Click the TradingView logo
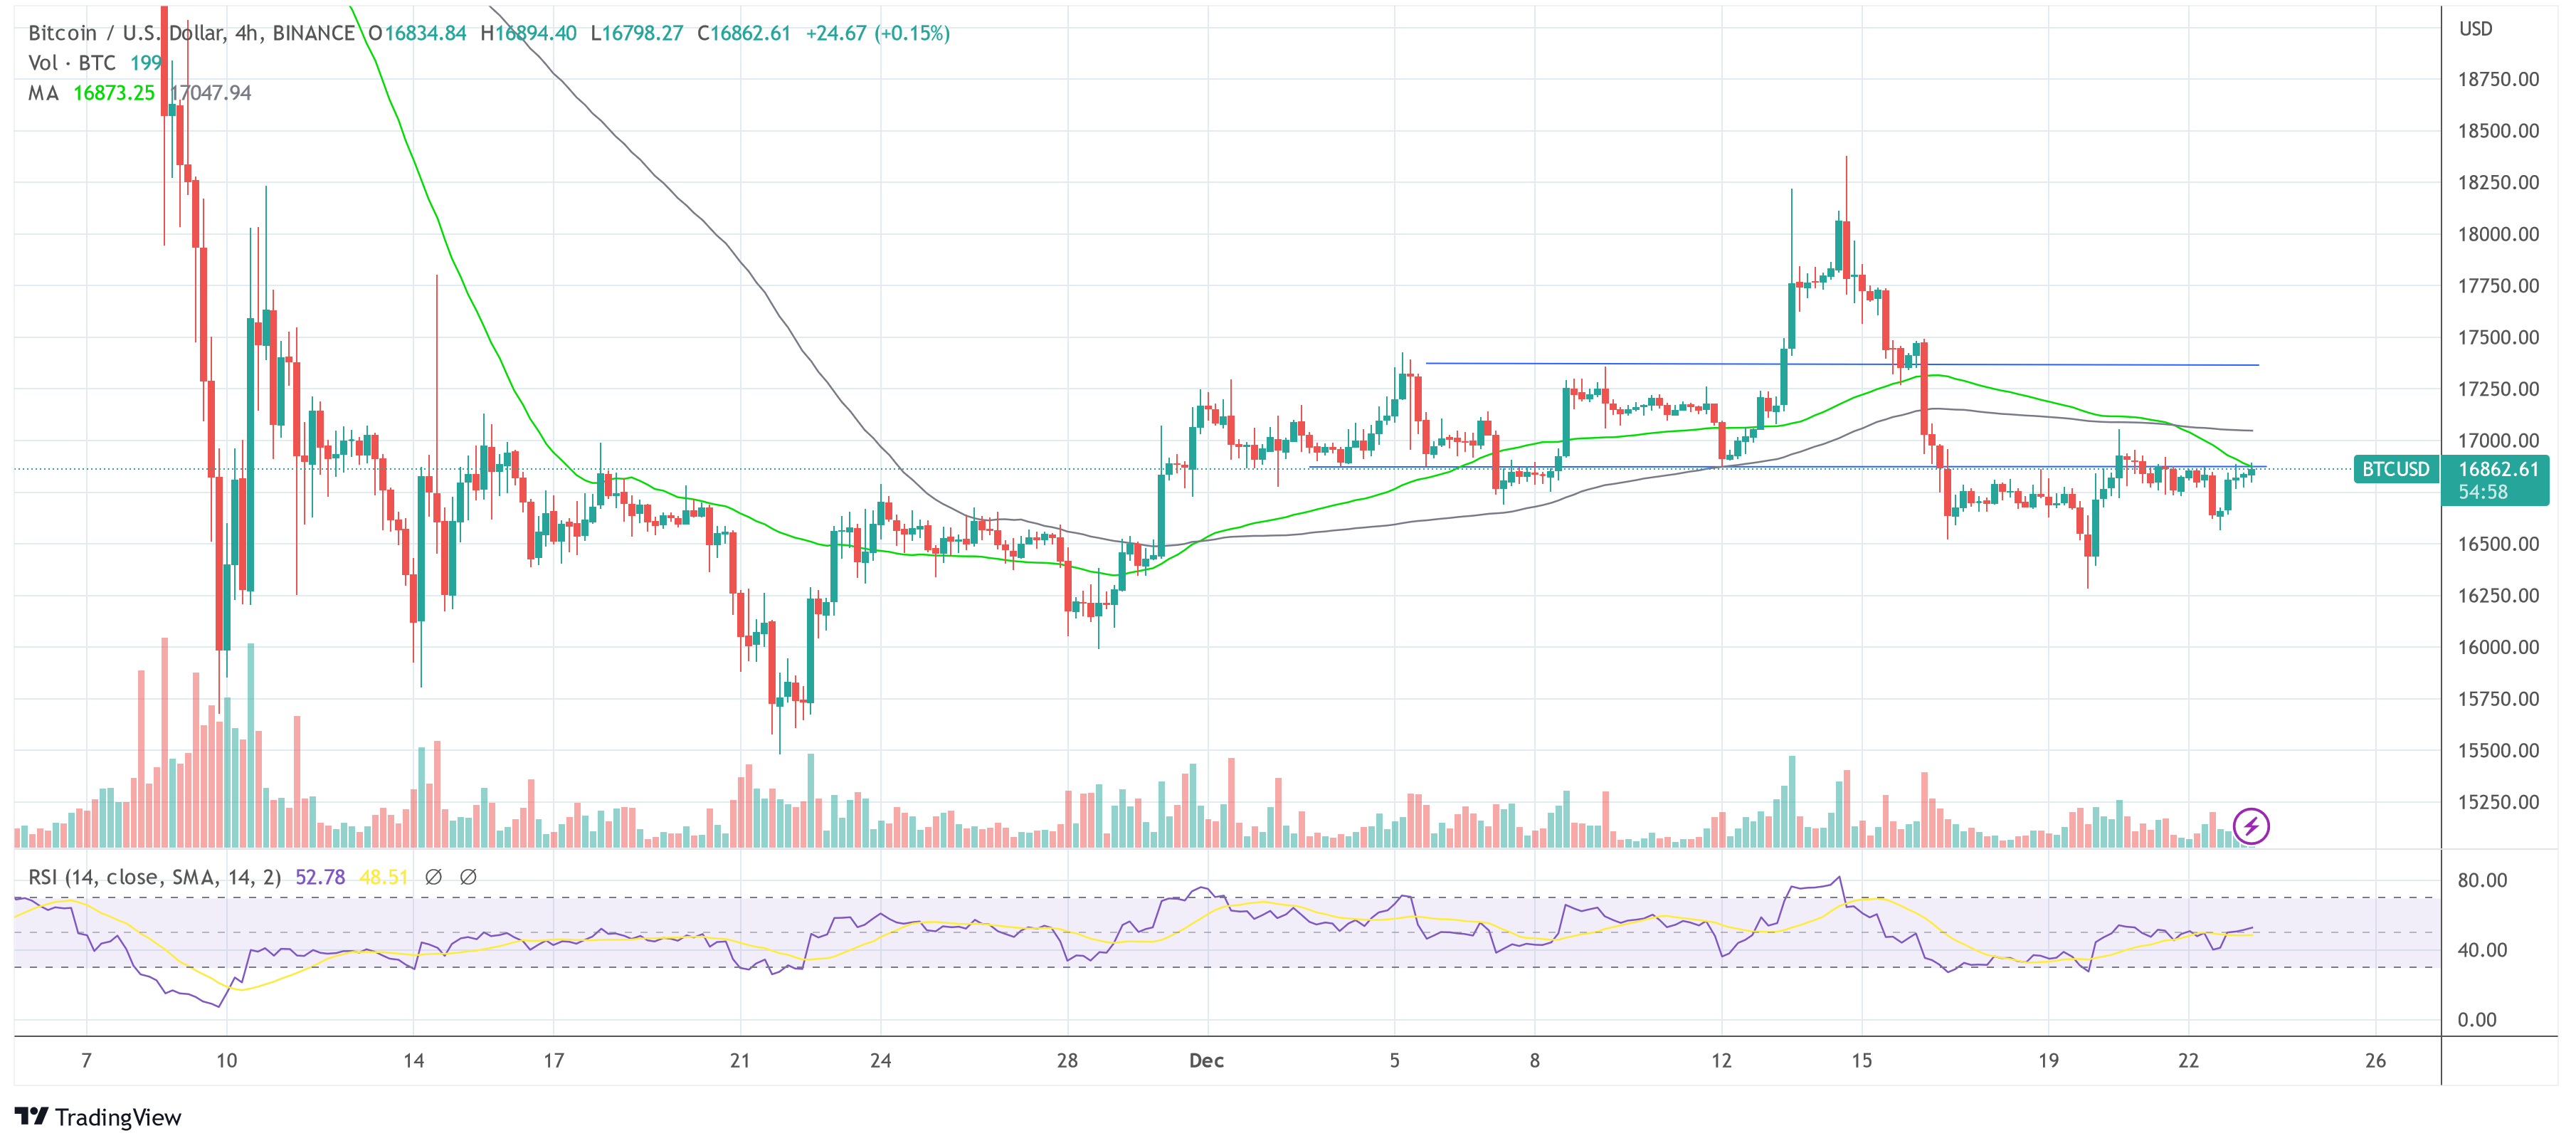This screenshot has width=2576, height=1148. tap(98, 1117)
